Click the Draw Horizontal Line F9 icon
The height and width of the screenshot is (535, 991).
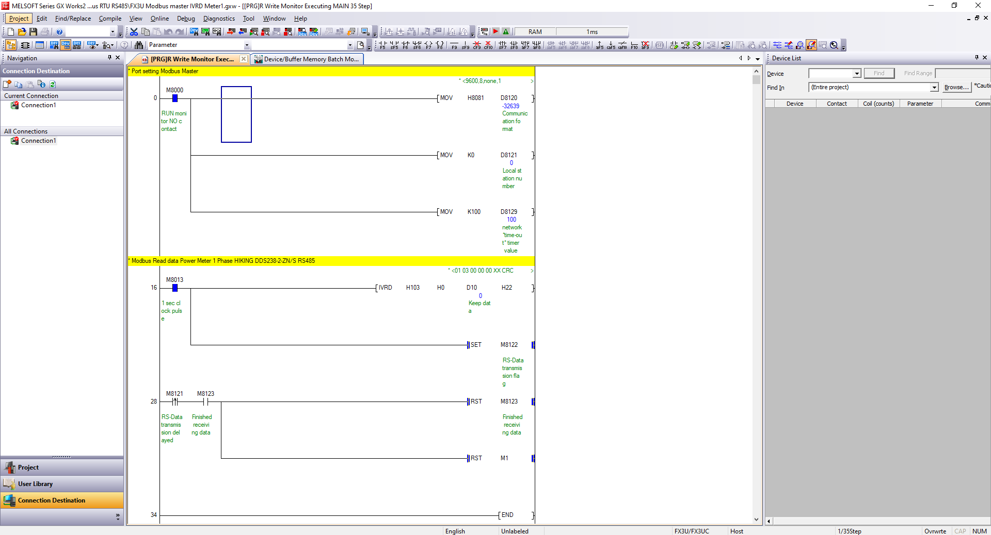pyautogui.click(x=454, y=45)
